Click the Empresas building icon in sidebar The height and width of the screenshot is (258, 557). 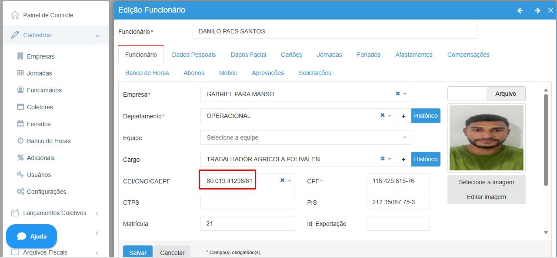point(20,56)
